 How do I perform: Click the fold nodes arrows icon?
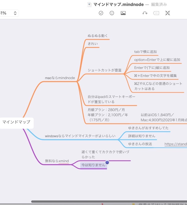click(x=168, y=13)
